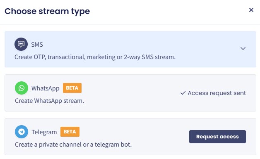The width and height of the screenshot is (260, 159).
Task: Click the SMS label text
Action: pyautogui.click(x=37, y=45)
